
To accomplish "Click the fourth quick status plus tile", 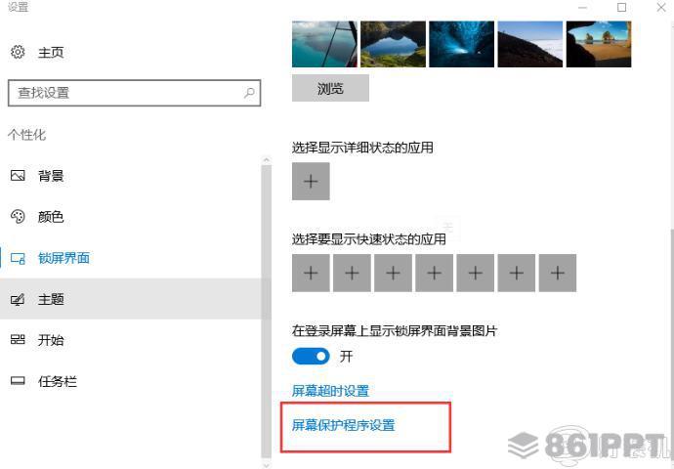I will pos(434,273).
